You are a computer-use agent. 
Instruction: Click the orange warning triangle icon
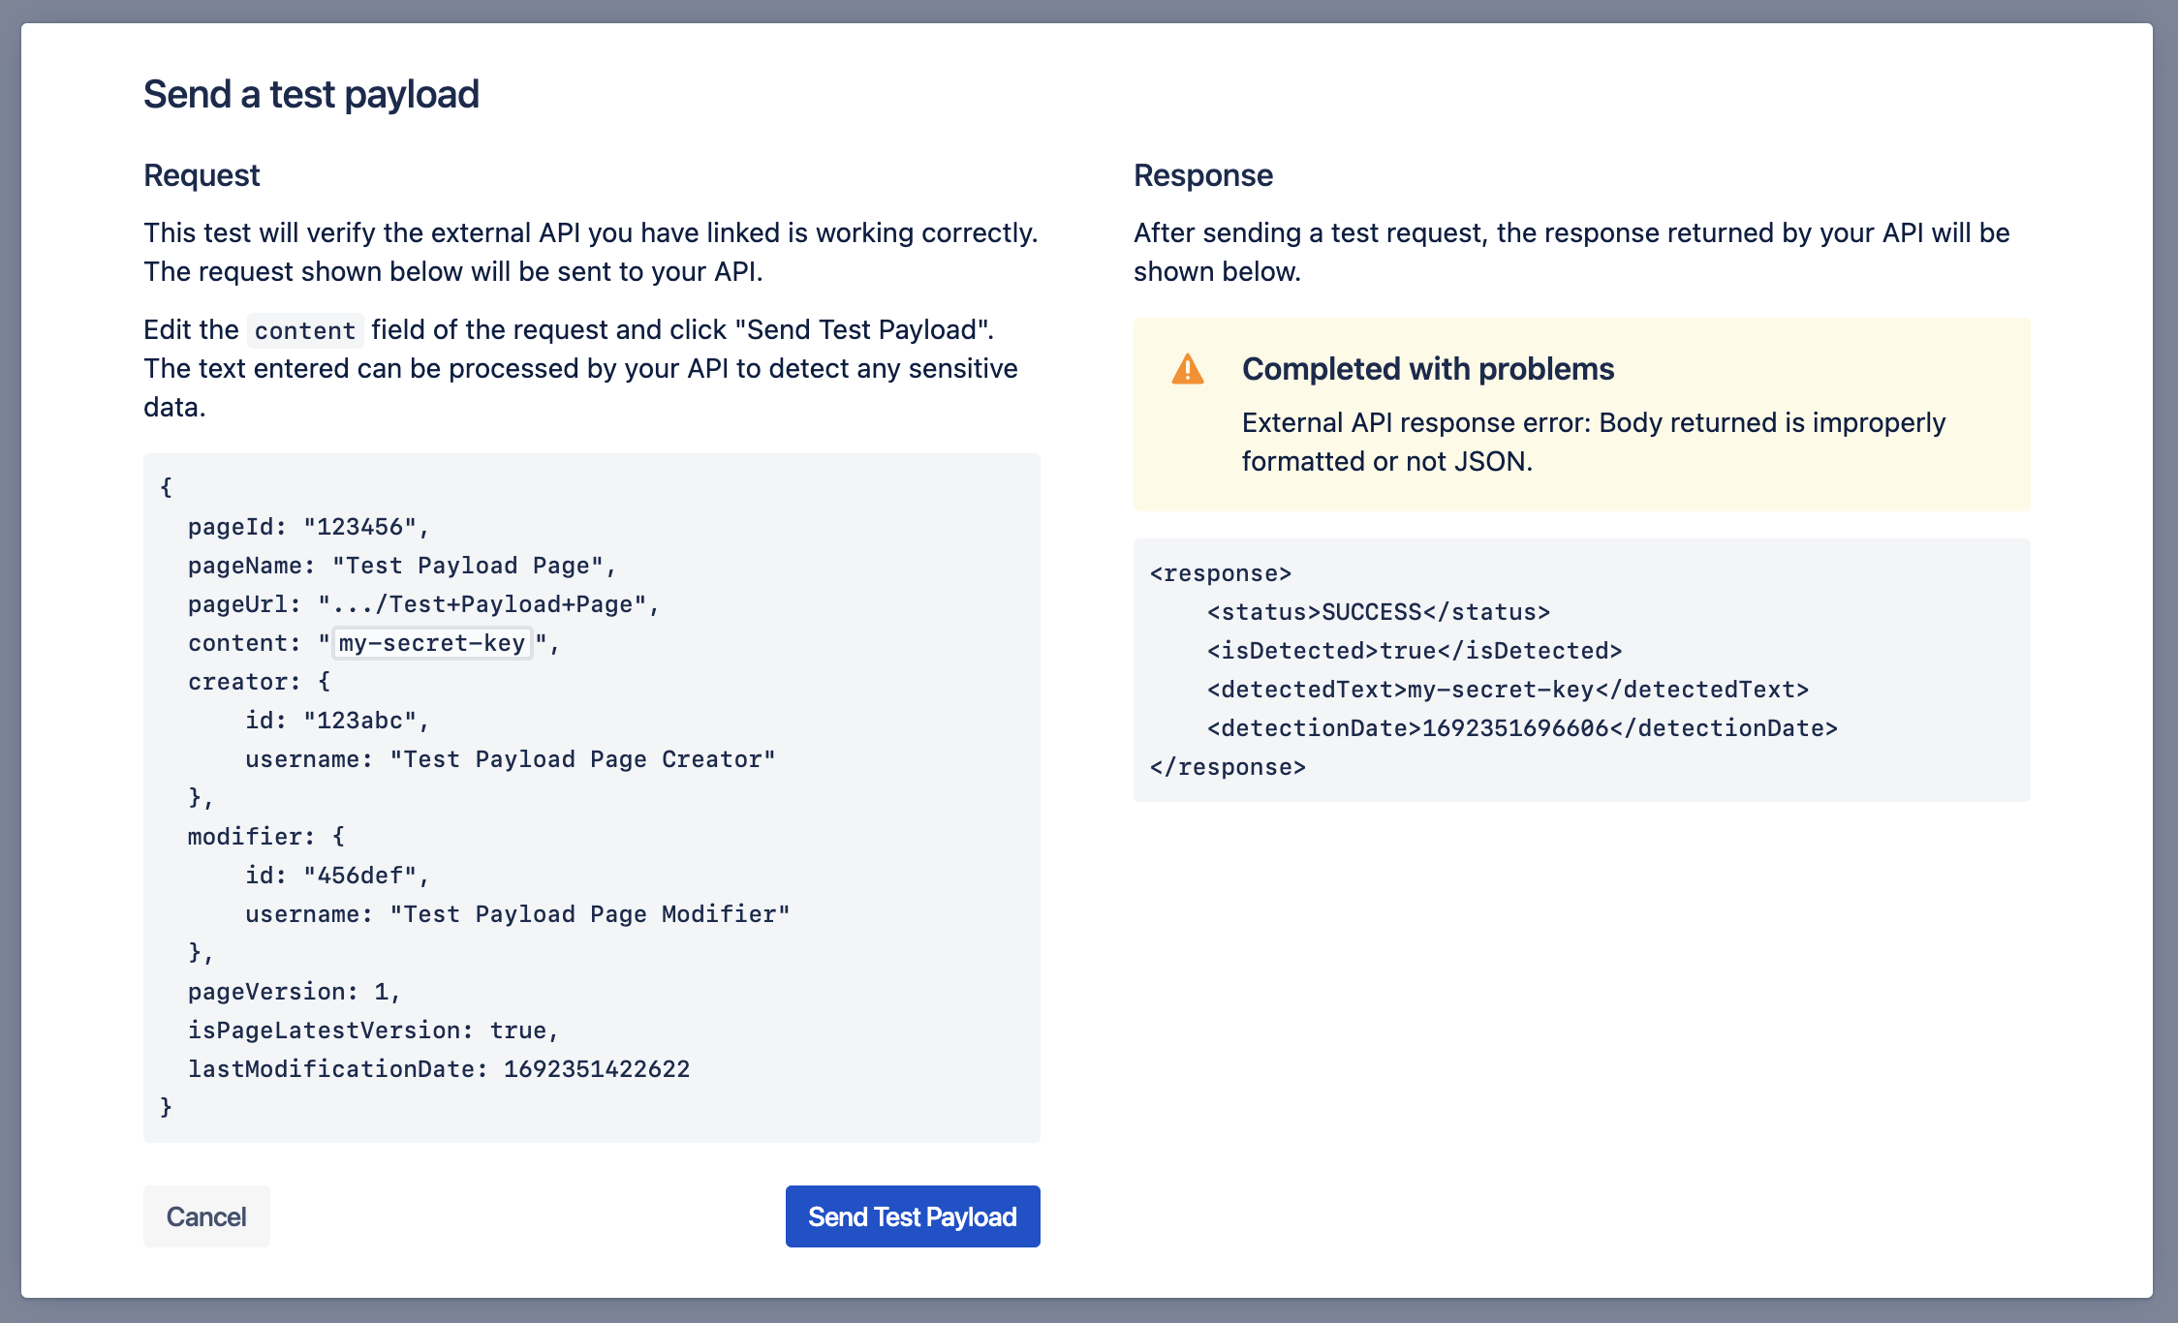tap(1187, 370)
